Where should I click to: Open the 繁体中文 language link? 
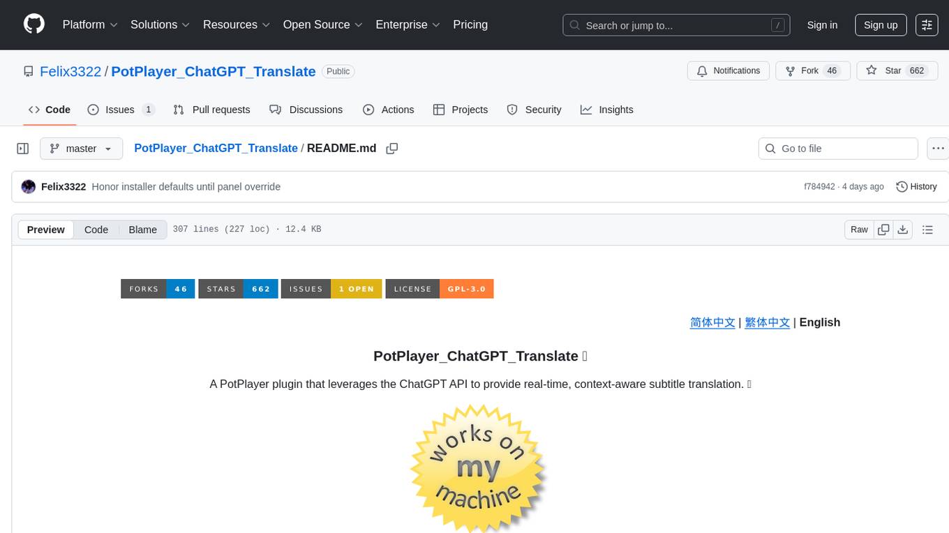[x=768, y=322]
